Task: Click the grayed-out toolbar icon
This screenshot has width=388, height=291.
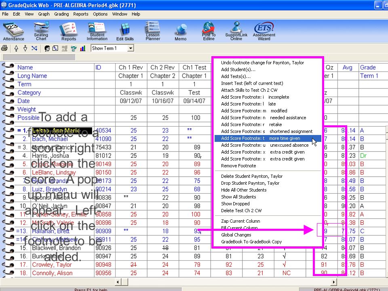Action: point(65,48)
